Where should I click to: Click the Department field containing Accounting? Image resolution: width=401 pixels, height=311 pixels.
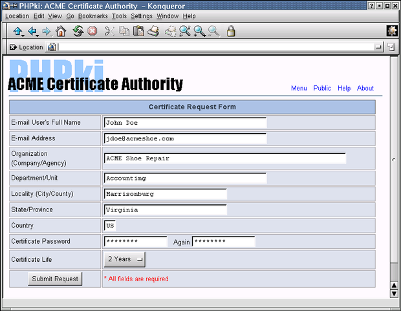186,178
